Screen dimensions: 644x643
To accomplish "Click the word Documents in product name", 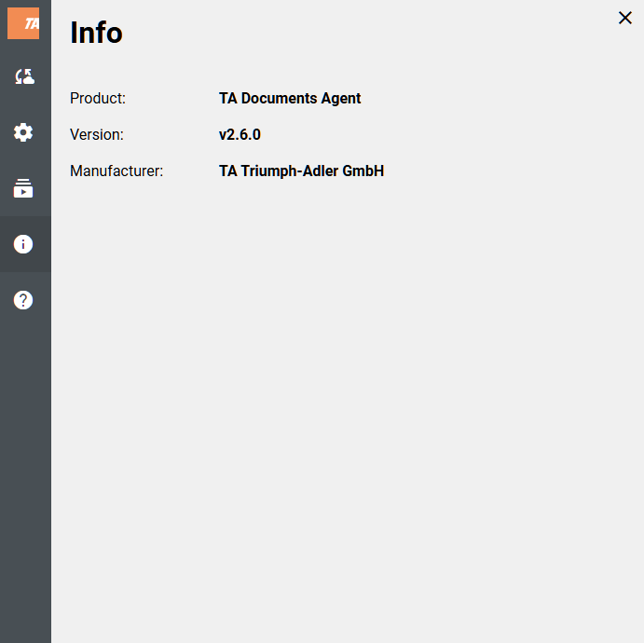I will point(278,98).
